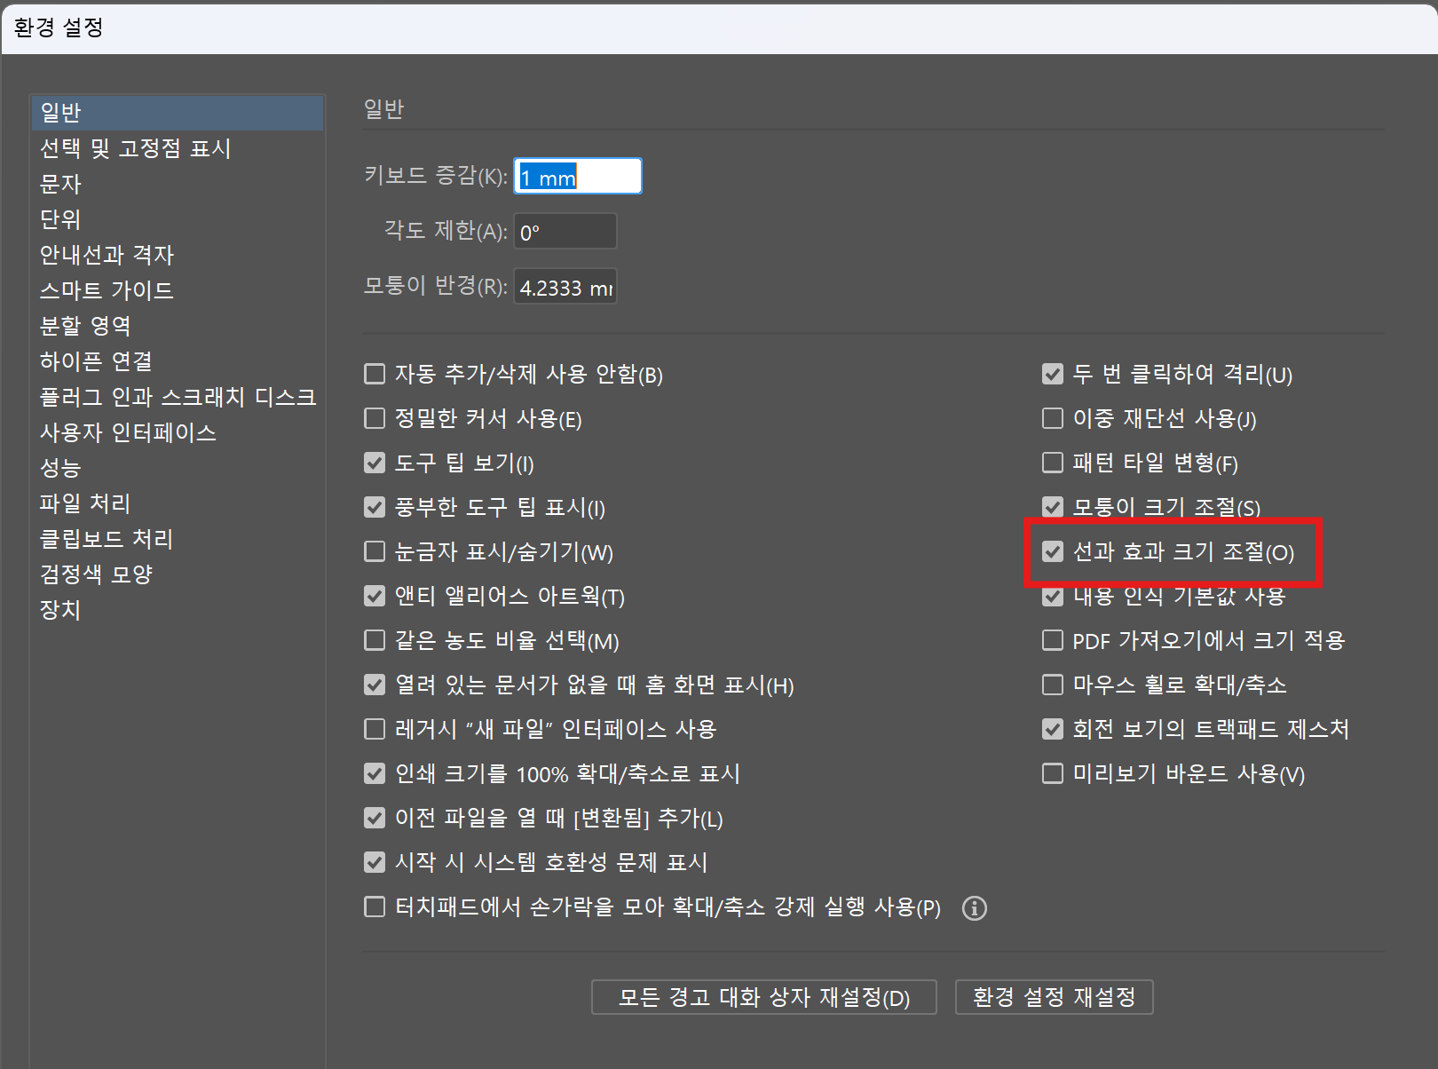The image size is (1438, 1069).
Task: Click the 각도 제한 input field
Action: click(x=565, y=230)
